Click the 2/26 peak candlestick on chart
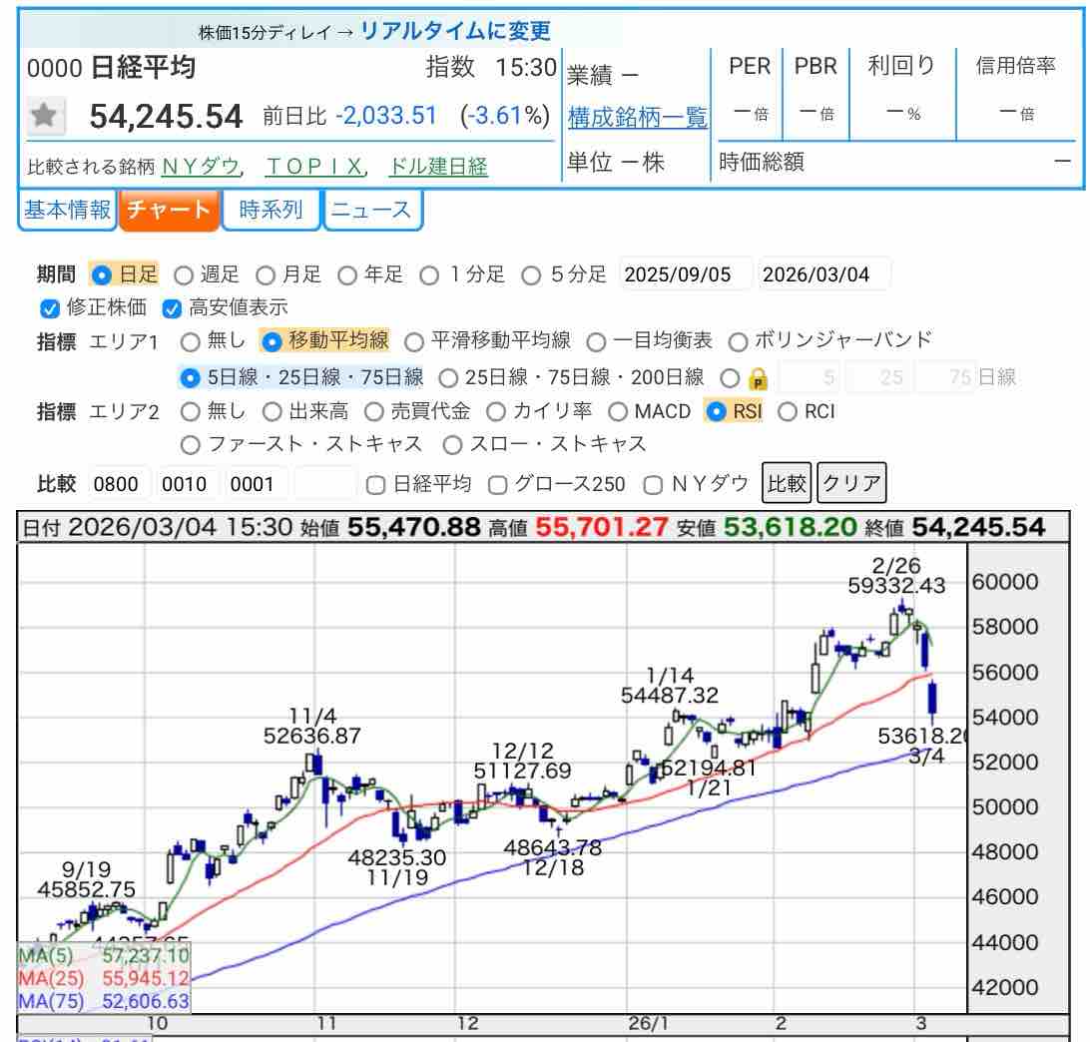The width and height of the screenshot is (1090, 1042). pos(901,607)
